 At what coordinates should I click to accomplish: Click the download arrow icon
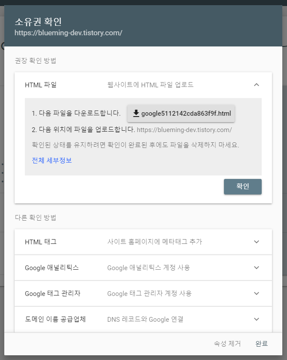(136, 114)
